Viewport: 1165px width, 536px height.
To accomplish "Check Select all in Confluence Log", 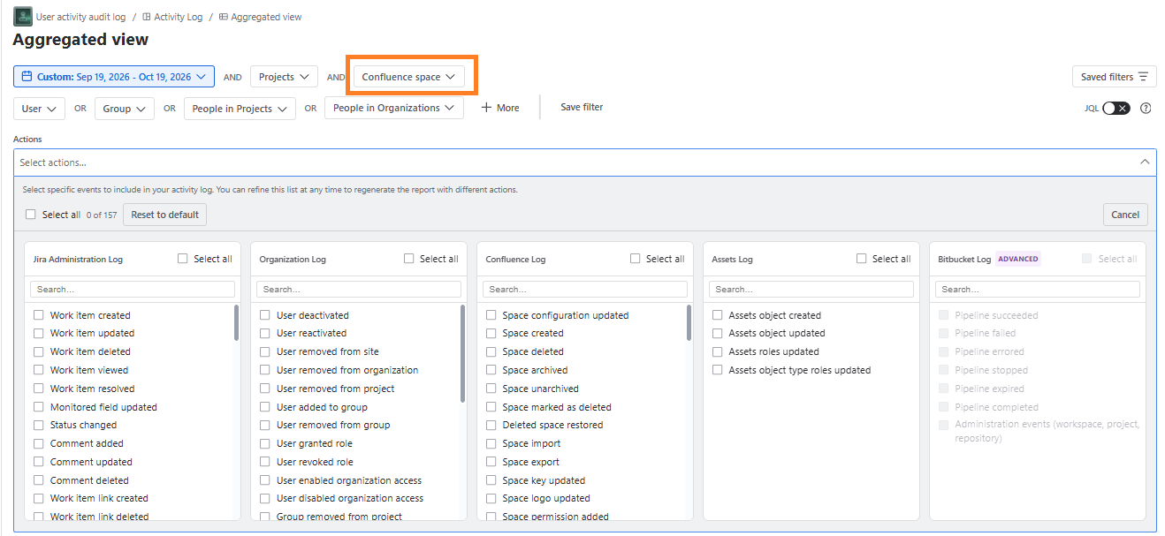I will coord(636,259).
